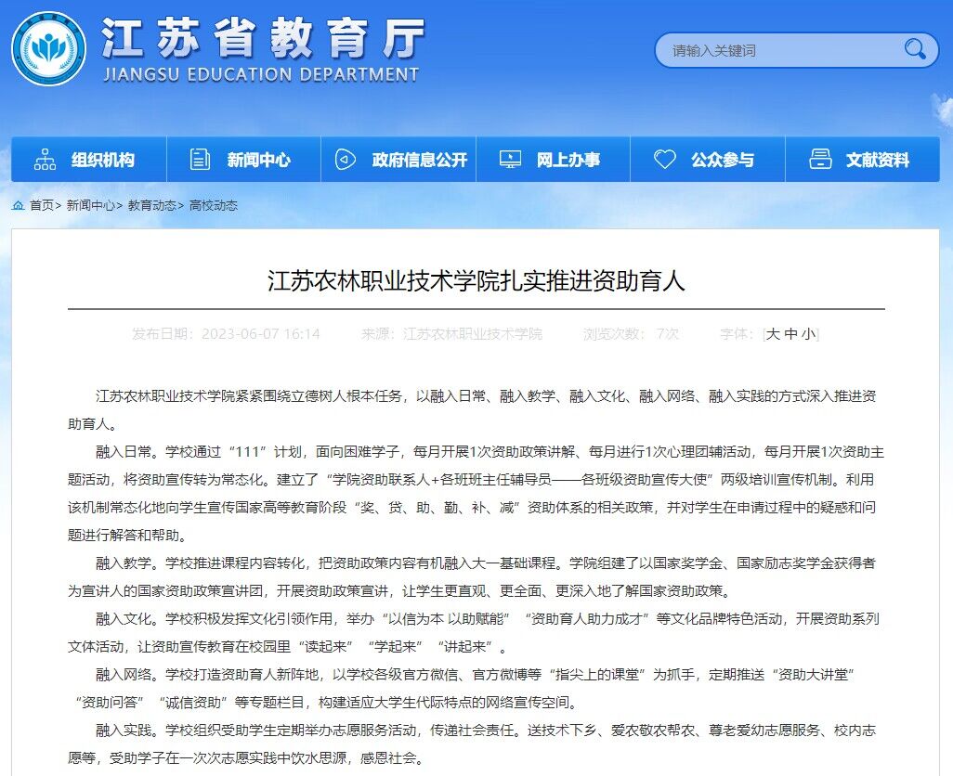Click the Jiangsu Education Department logo emblem
Image resolution: width=953 pixels, height=776 pixels.
coord(48,48)
